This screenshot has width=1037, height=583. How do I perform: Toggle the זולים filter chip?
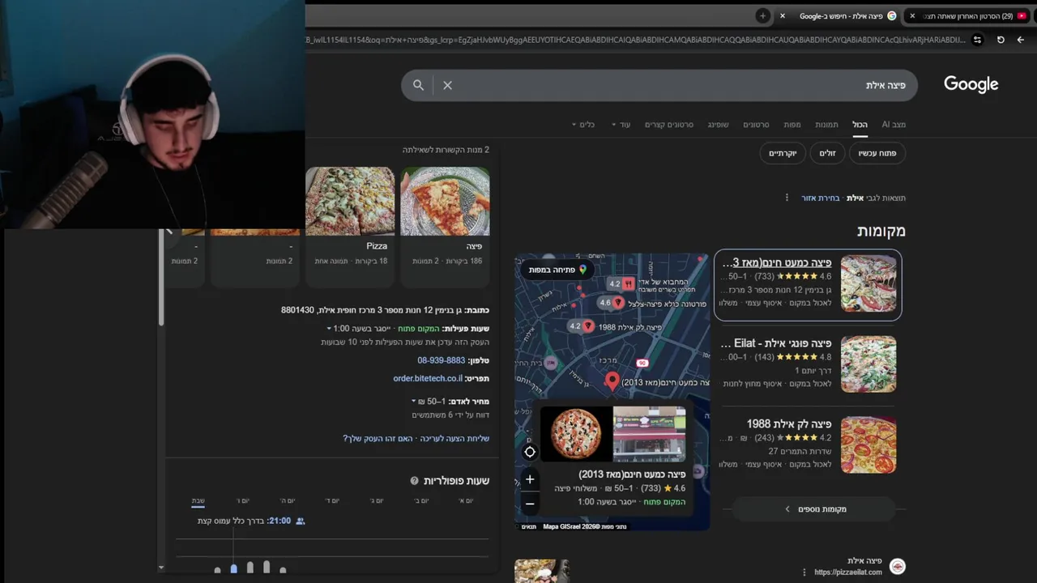(x=827, y=153)
